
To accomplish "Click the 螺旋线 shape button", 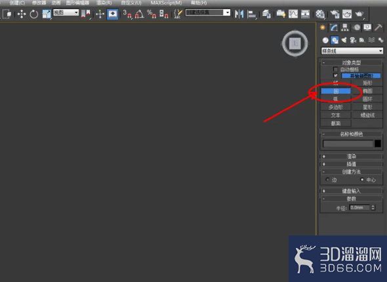I will click(367, 115).
